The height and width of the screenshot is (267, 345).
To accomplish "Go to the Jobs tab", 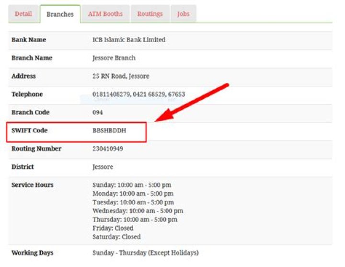I will (x=183, y=14).
